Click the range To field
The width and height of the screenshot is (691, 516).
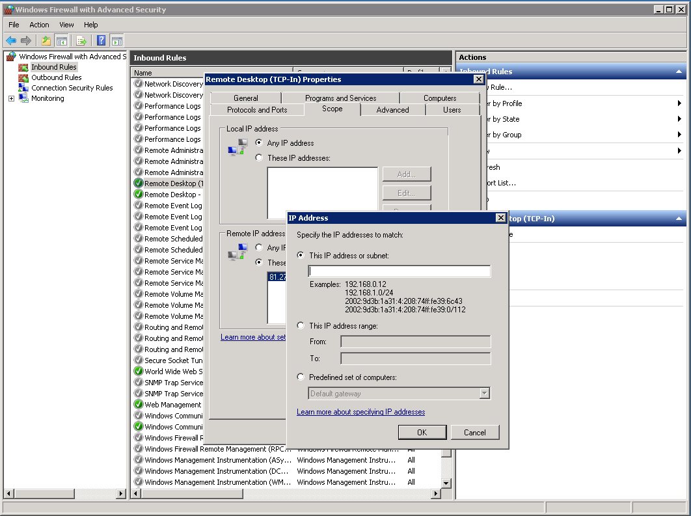(x=415, y=359)
